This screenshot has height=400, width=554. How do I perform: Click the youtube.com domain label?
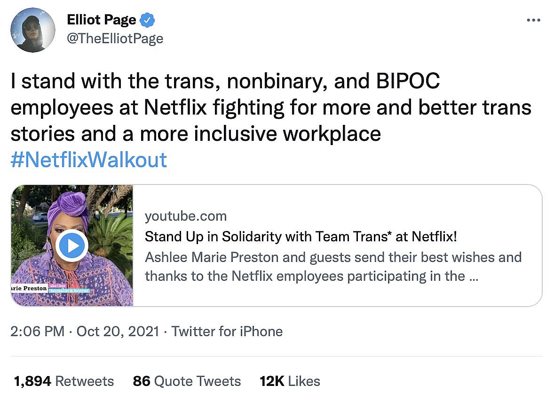pyautogui.click(x=185, y=216)
